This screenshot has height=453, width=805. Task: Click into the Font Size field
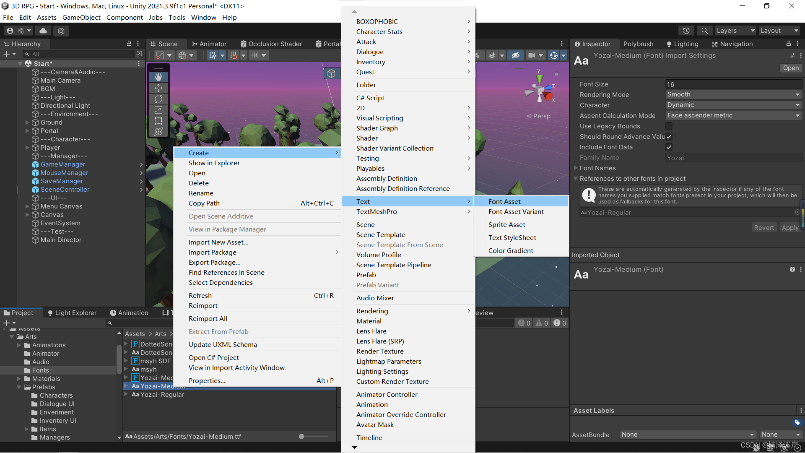coord(734,84)
